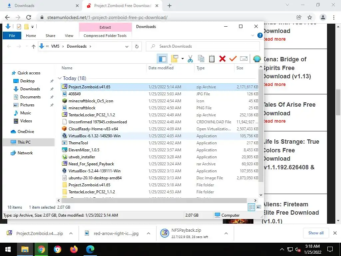Click the Explorer Help question mark icon
Viewport: 341px width, 256px height.
click(260, 35)
